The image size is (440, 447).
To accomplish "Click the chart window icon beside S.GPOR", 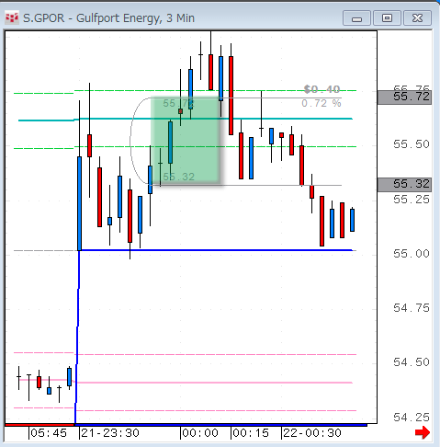I will pos(12,17).
